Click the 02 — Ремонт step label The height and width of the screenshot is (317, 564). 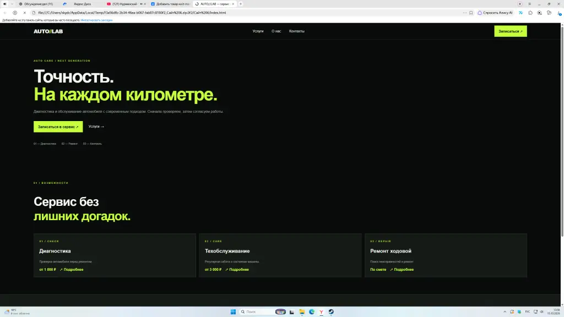[x=69, y=144]
